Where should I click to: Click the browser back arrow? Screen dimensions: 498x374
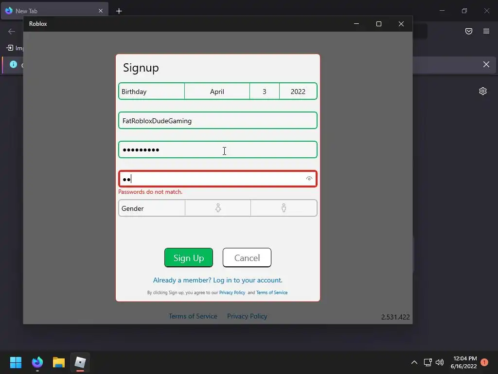12,32
